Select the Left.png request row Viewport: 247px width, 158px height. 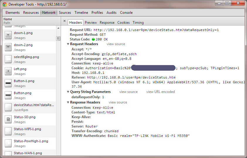tap(29, 71)
